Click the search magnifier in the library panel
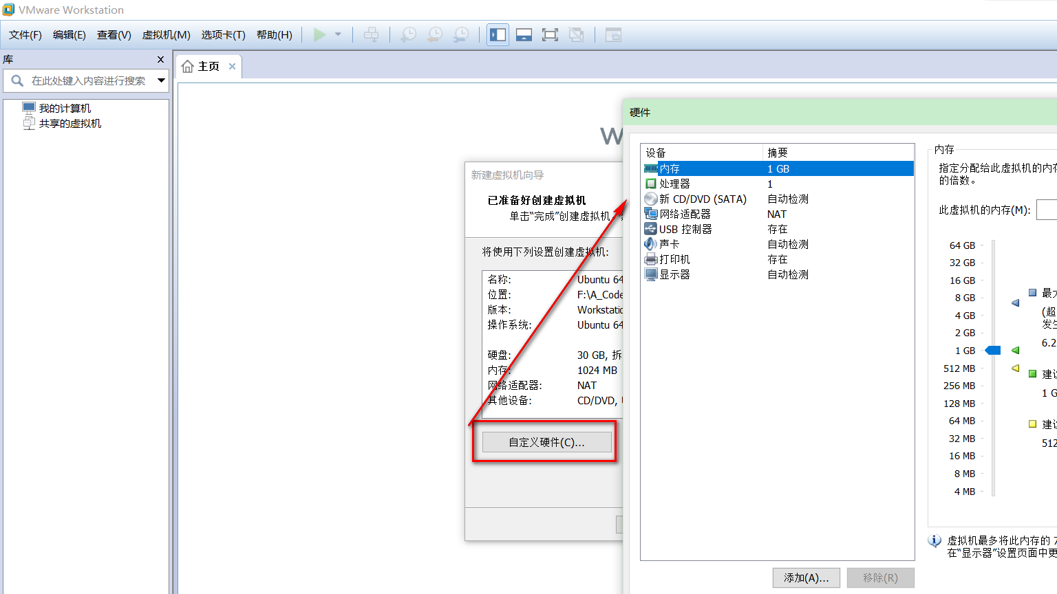 click(x=17, y=80)
